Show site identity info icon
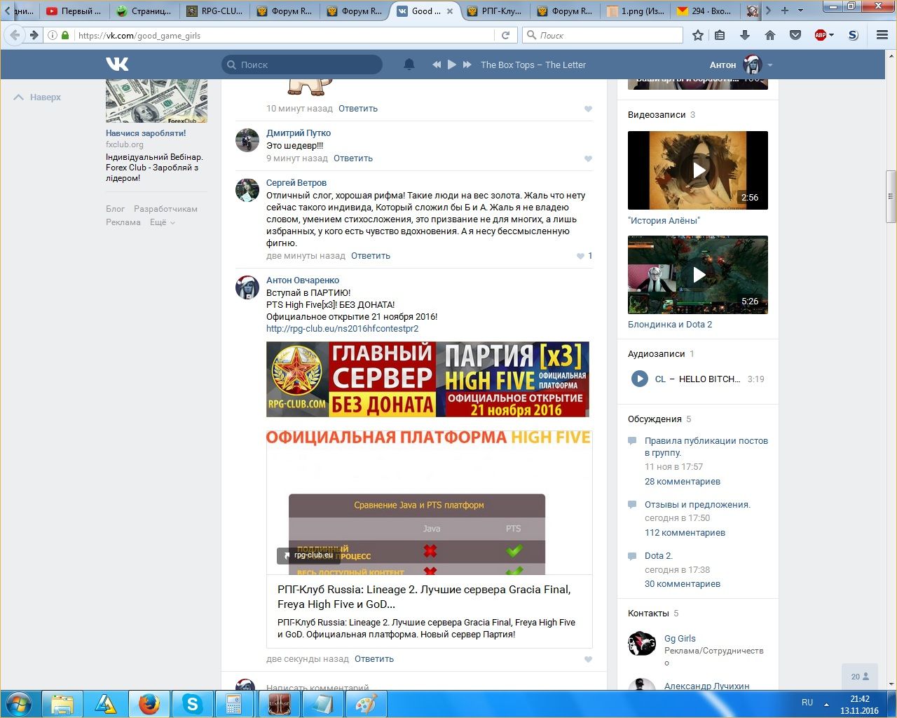Screen dimensions: 897x718 53,35
